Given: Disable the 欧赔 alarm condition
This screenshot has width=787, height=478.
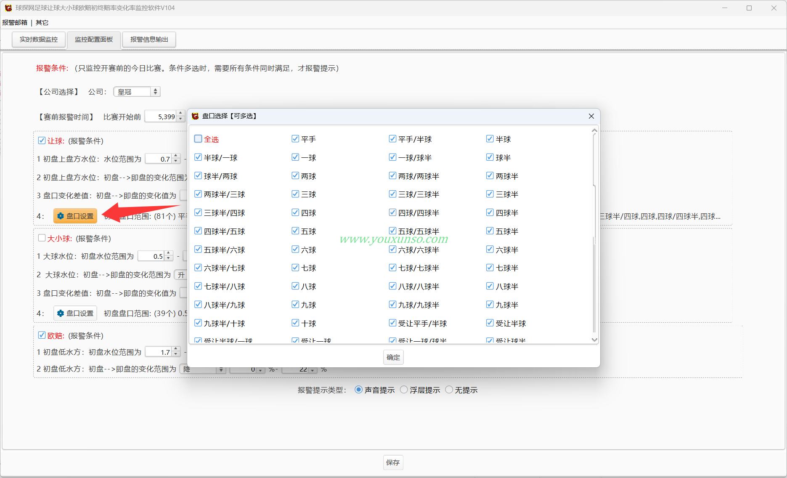Looking at the screenshot, I should pos(42,335).
